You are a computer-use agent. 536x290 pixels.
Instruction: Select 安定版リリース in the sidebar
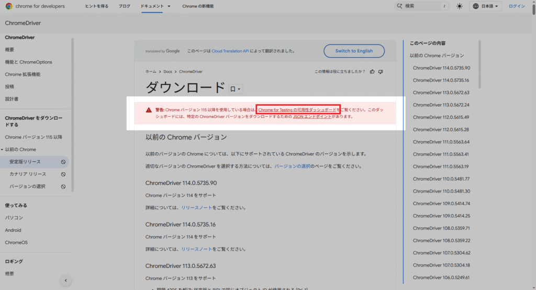25,162
